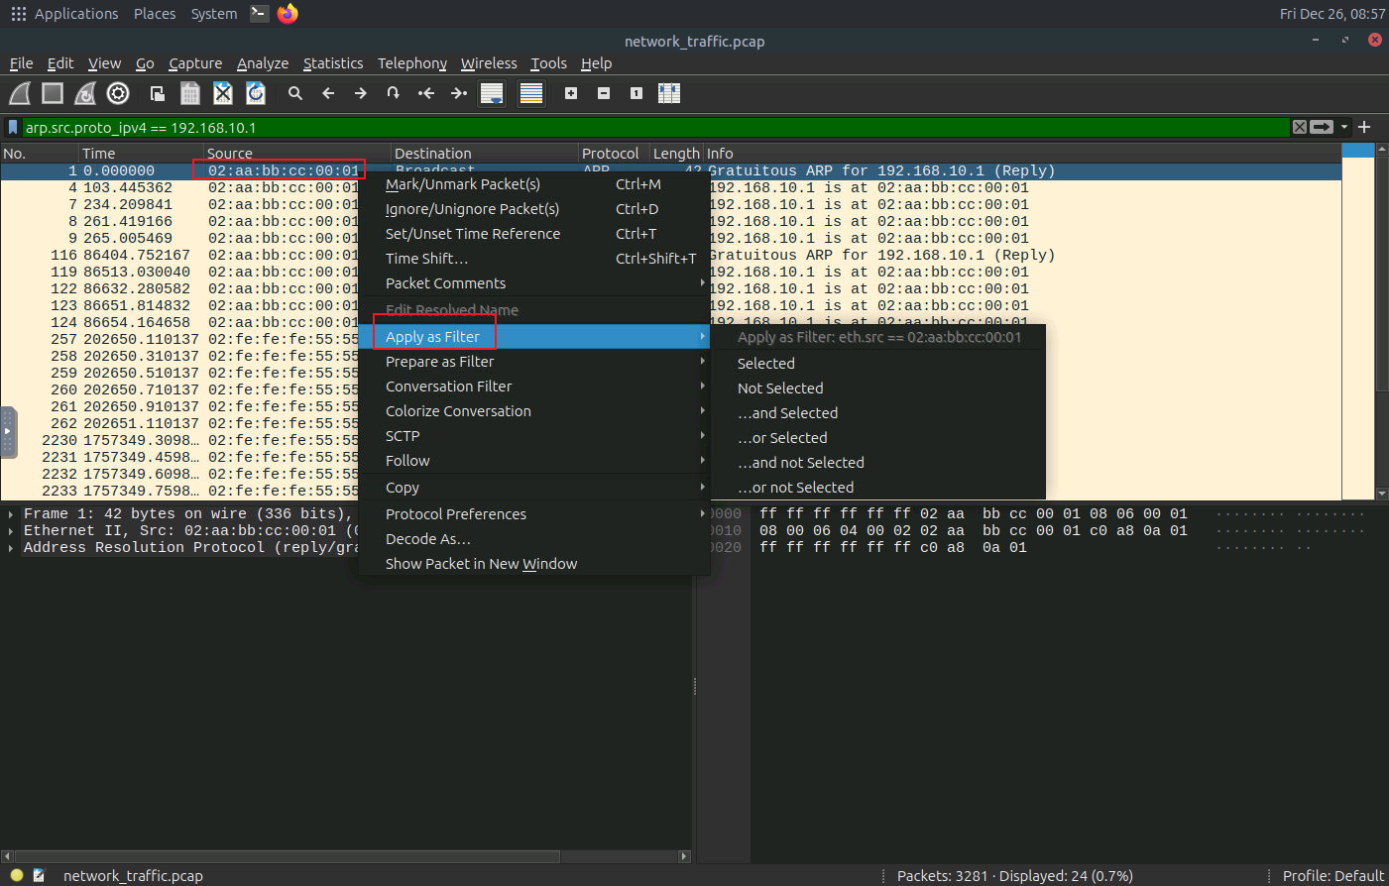Expand the Conversation Filter submenu
This screenshot has height=886, width=1389.
(x=533, y=387)
